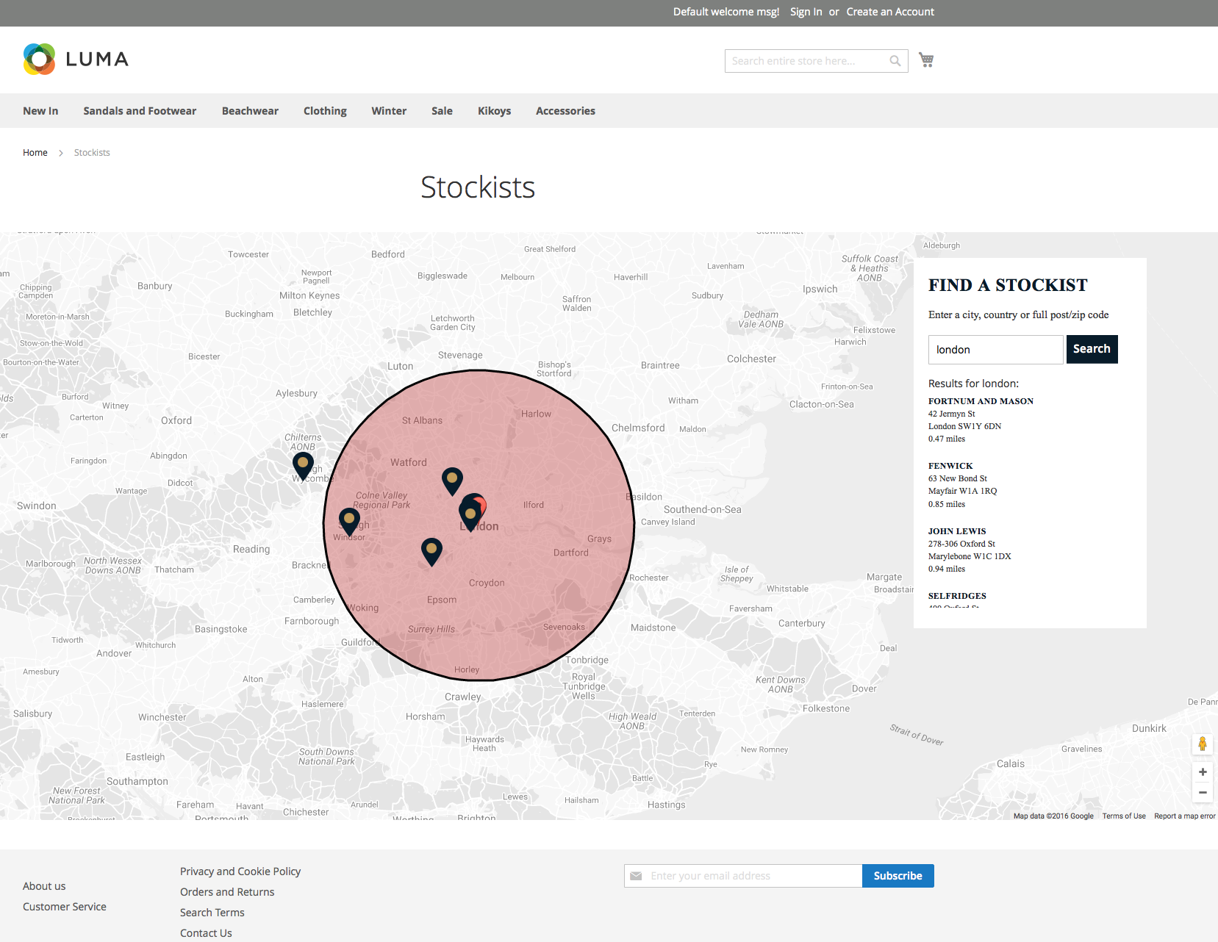This screenshot has width=1218, height=942.
Task: Select the map pin near Windsor
Action: 349,522
